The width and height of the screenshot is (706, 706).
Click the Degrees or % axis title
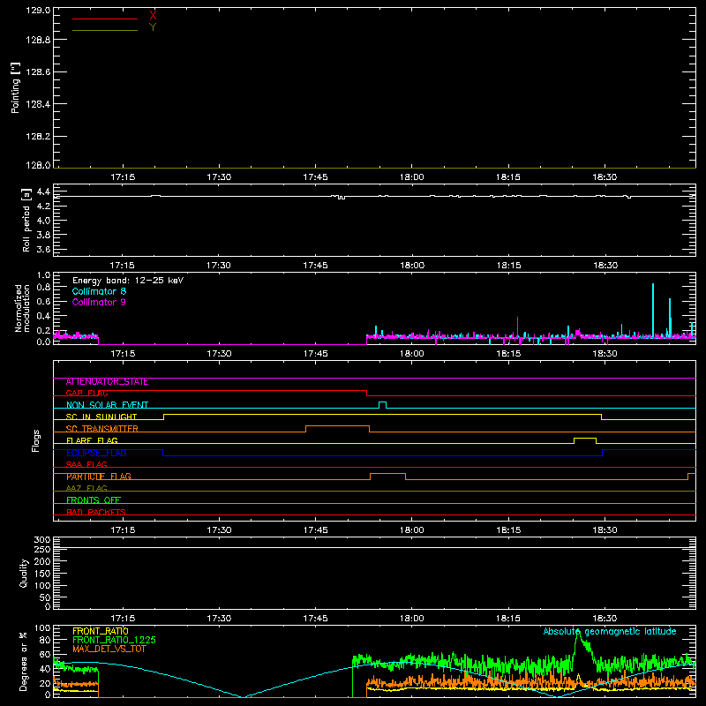click(24, 661)
